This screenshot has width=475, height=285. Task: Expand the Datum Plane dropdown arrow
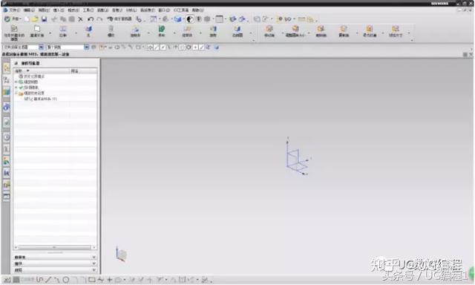tap(50, 33)
